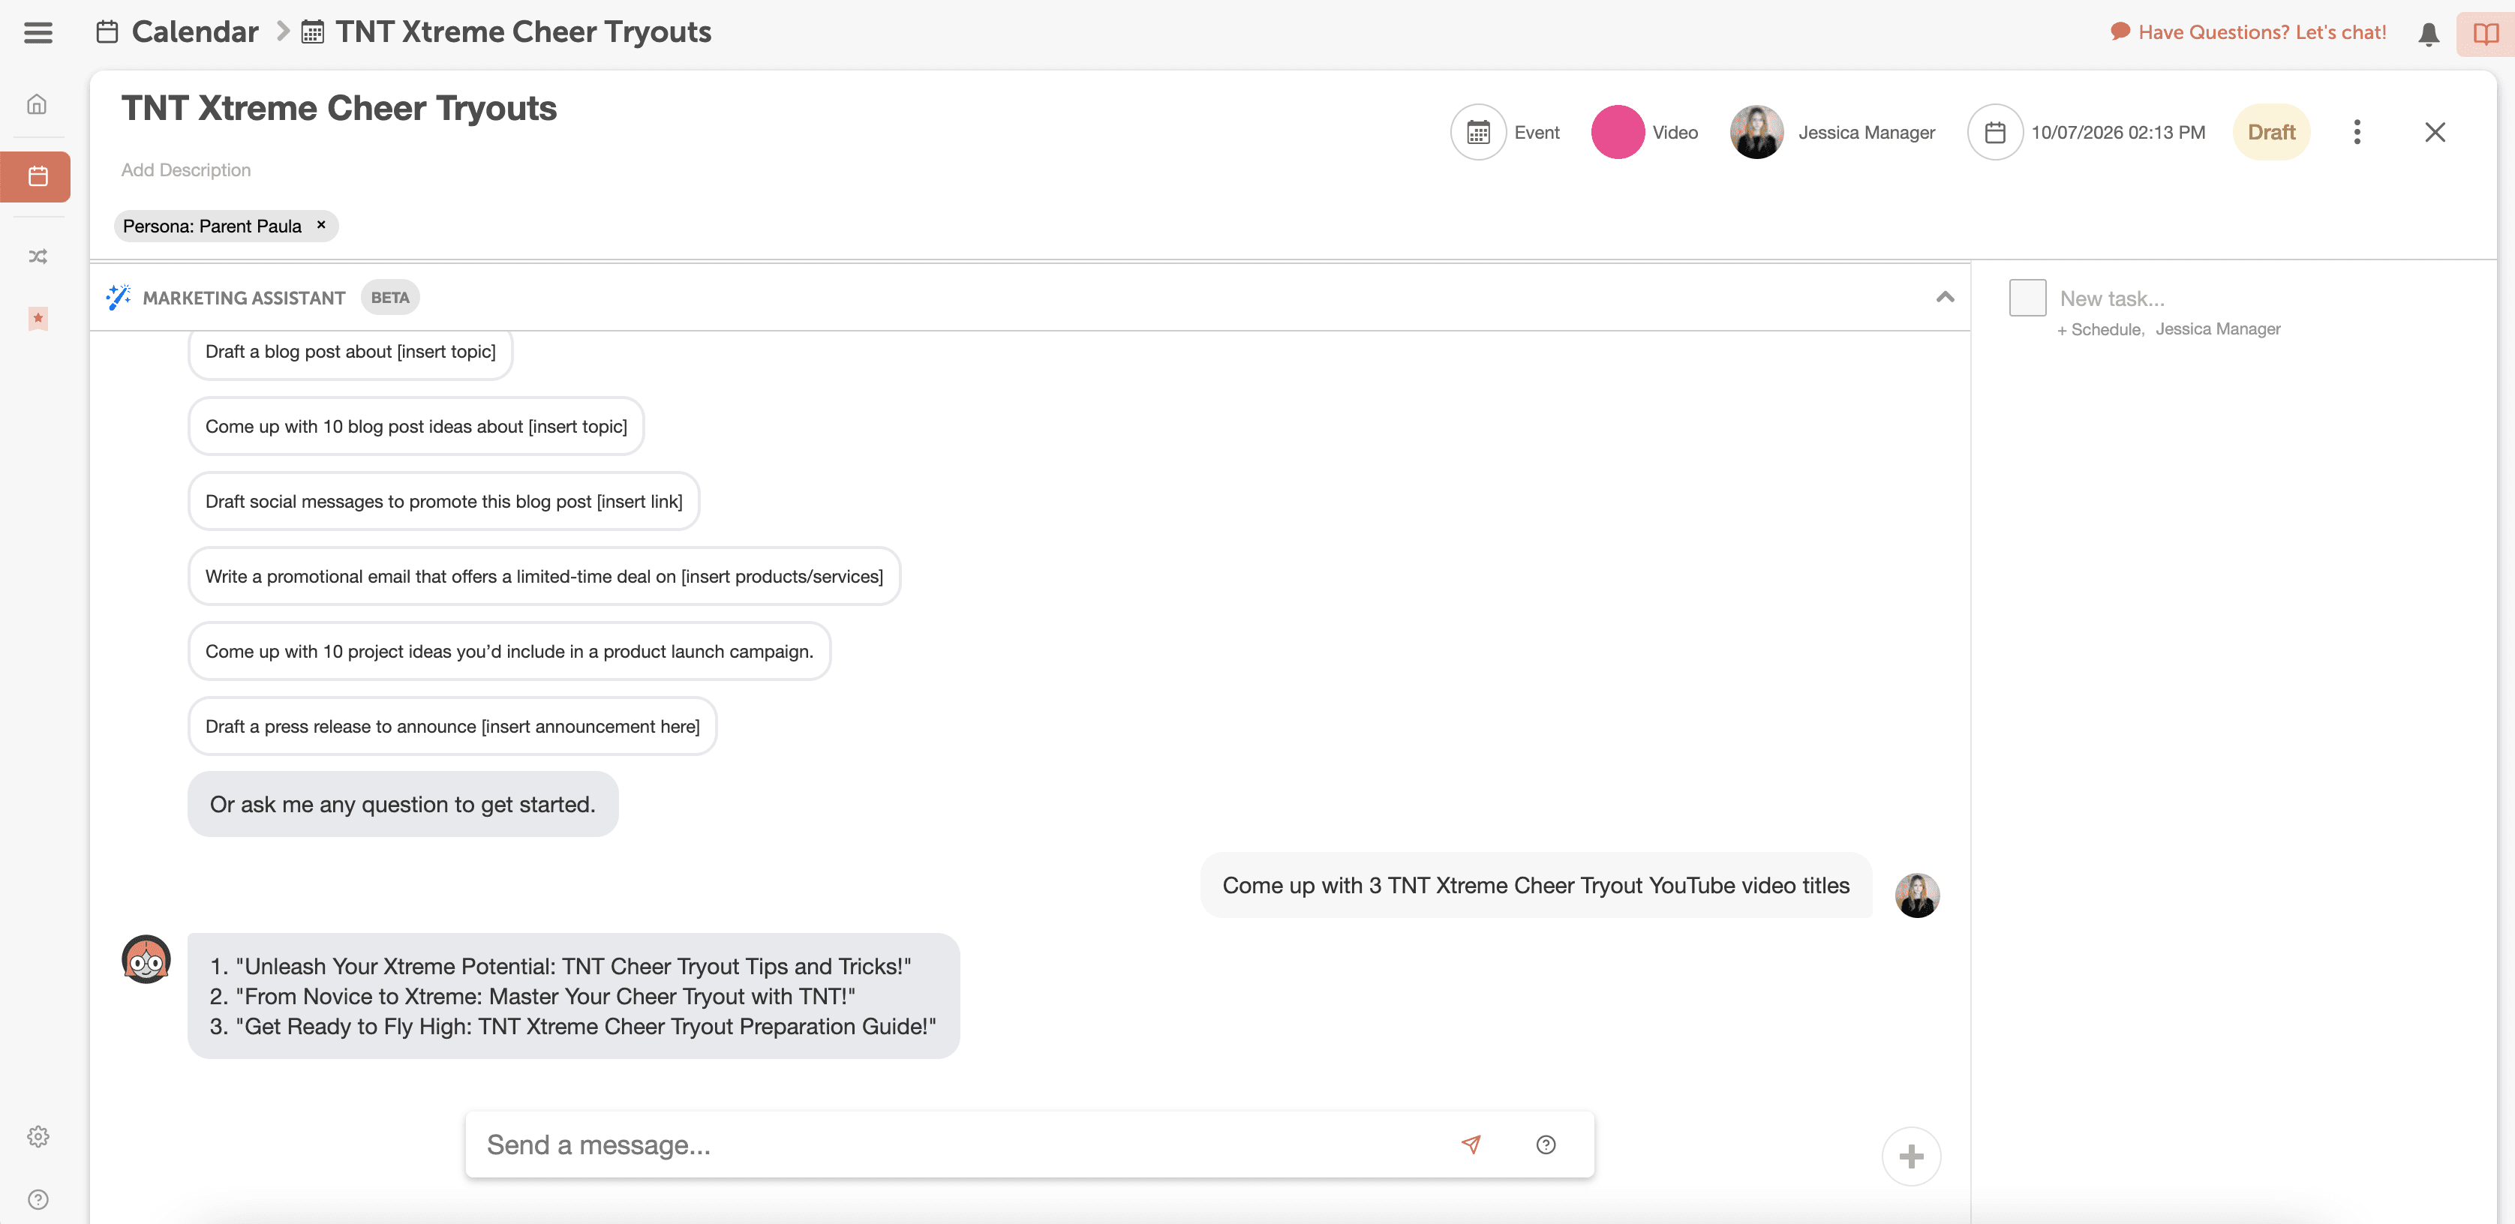Select the Event project type
2515x1224 pixels.
tap(1507, 132)
